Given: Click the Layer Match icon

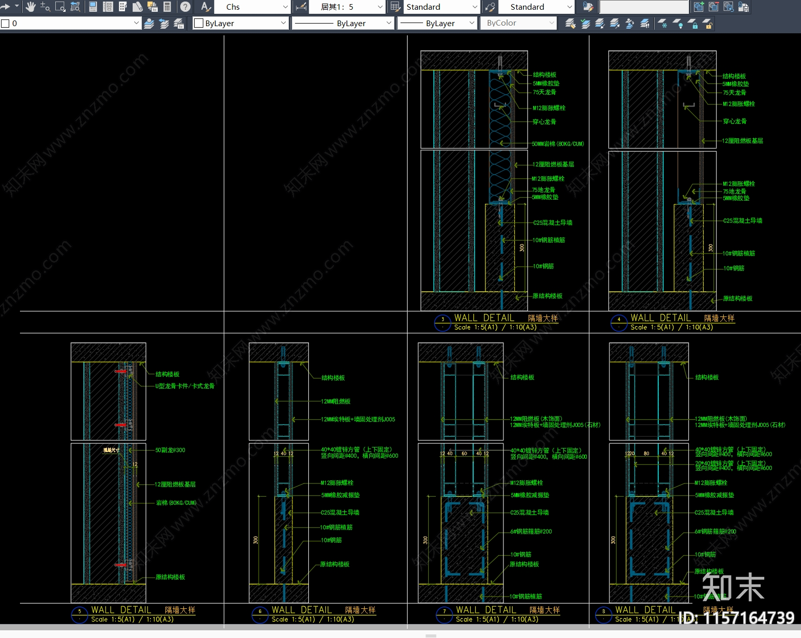Looking at the screenshot, I should 570,23.
